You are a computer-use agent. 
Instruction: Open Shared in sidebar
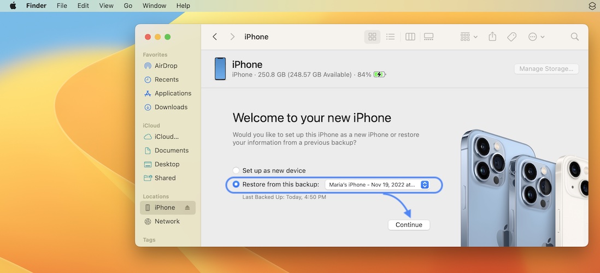165,178
